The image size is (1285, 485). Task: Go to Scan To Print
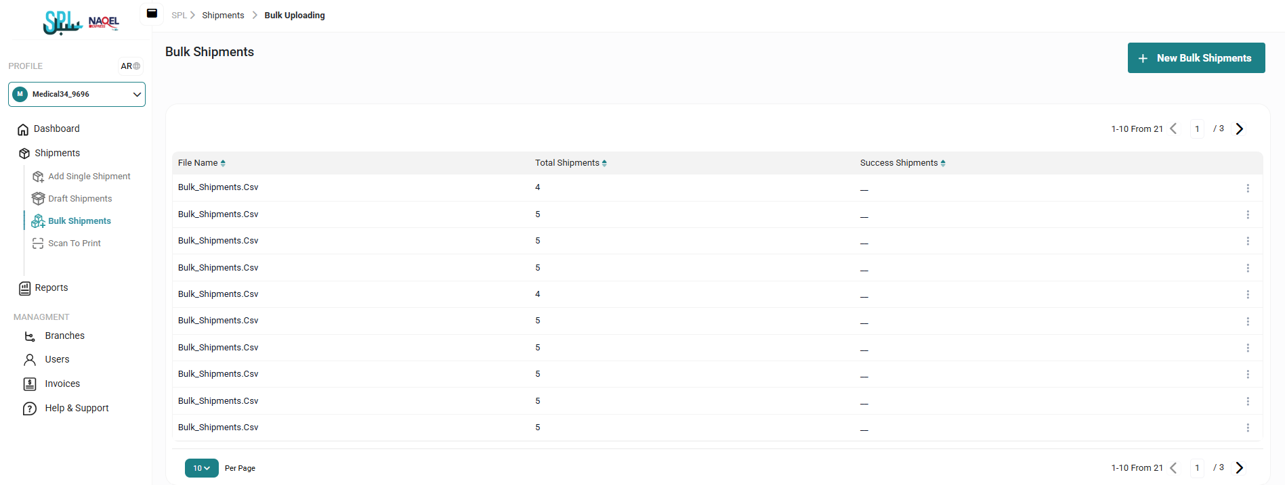point(74,244)
